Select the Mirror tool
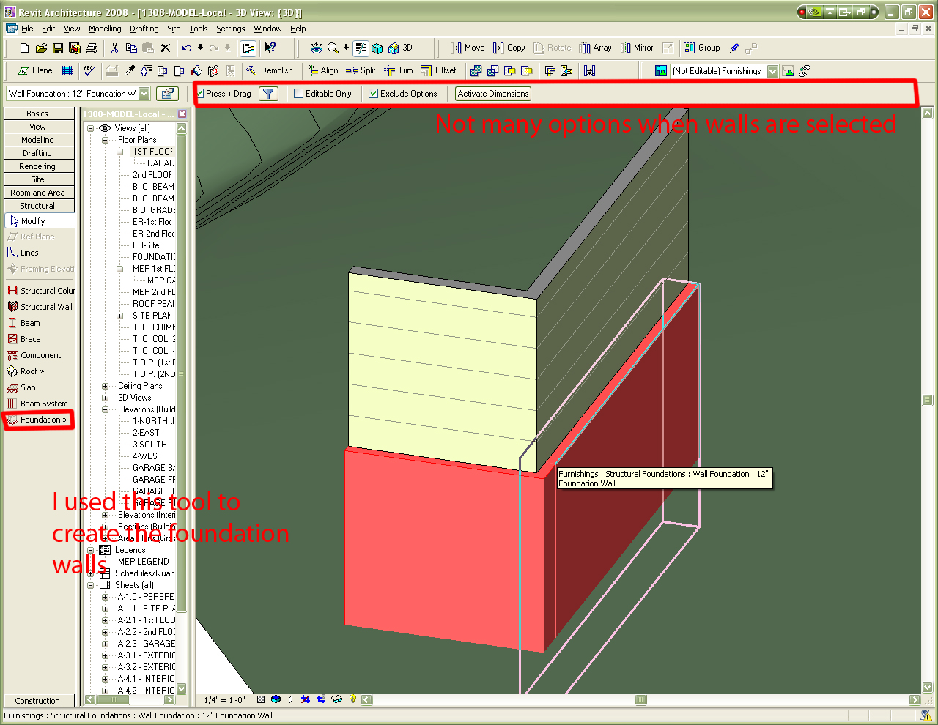 pos(637,47)
